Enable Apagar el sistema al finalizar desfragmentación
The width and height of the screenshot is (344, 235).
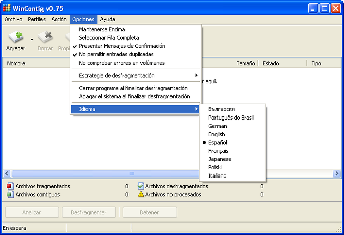click(x=136, y=96)
